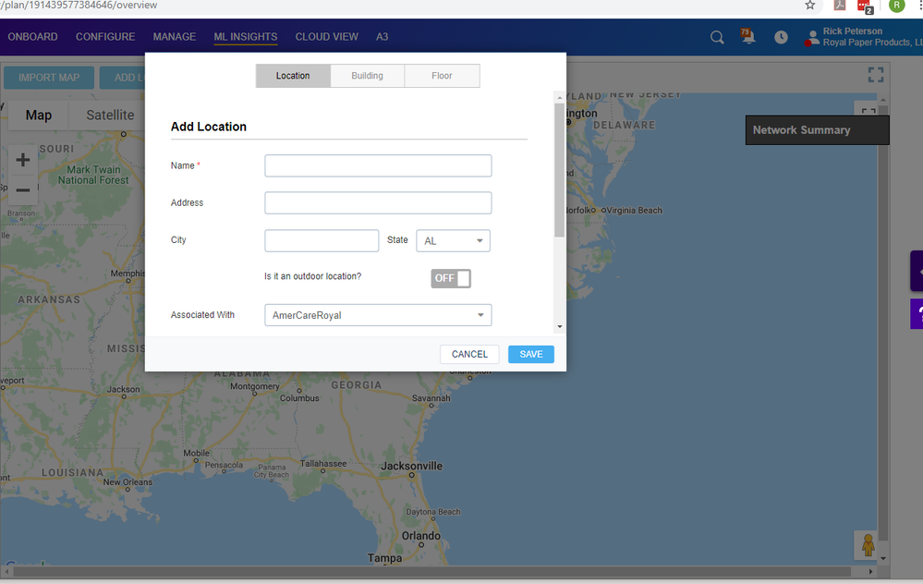The height and width of the screenshot is (584, 923).
Task: Open the A3 menu
Action: tap(382, 37)
